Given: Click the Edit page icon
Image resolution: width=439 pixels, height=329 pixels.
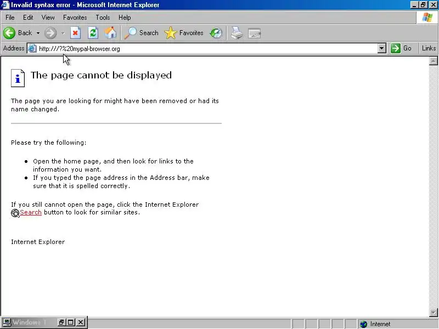Looking at the screenshot, I should [255, 33].
